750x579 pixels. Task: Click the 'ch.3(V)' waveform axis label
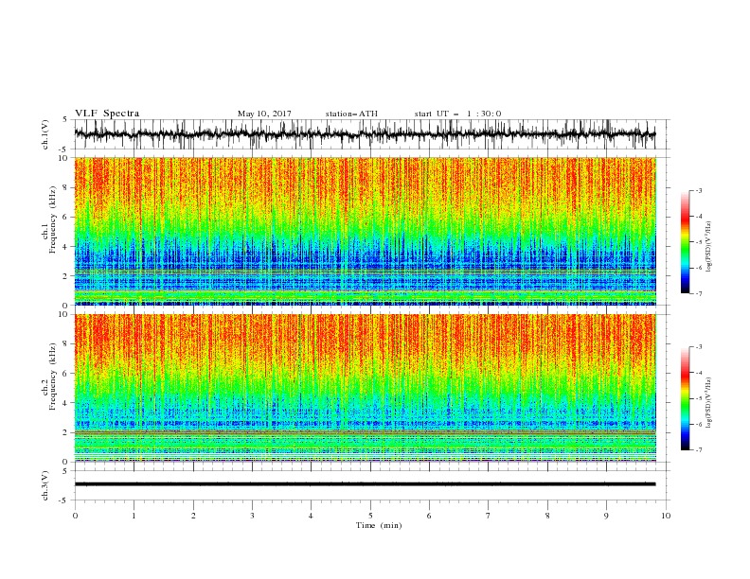tap(45, 485)
